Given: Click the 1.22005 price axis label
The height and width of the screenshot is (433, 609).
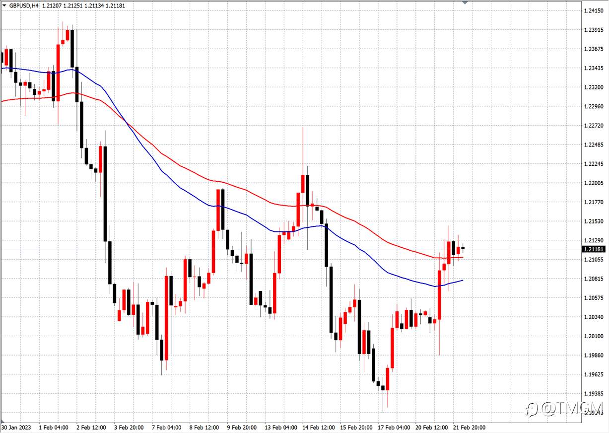Looking at the screenshot, I should click(x=594, y=183).
